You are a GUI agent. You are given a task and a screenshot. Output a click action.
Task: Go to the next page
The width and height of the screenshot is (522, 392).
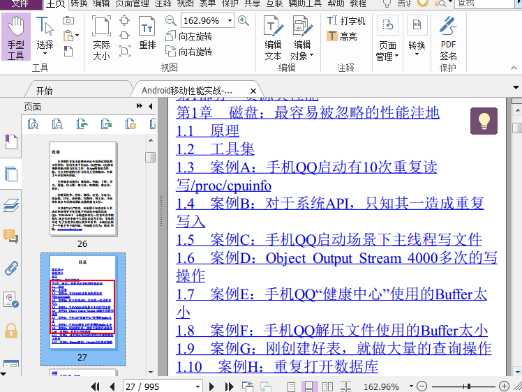(x=211, y=386)
